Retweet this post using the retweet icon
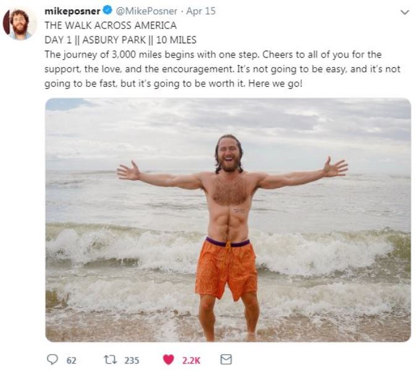This screenshot has width=416, height=371. point(108,359)
